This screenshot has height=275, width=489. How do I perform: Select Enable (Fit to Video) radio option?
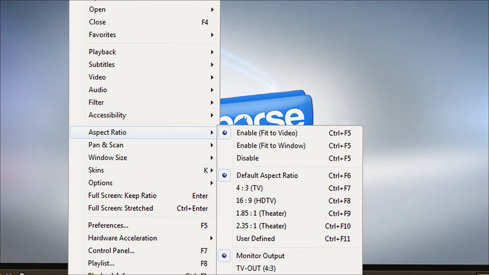[290, 133]
